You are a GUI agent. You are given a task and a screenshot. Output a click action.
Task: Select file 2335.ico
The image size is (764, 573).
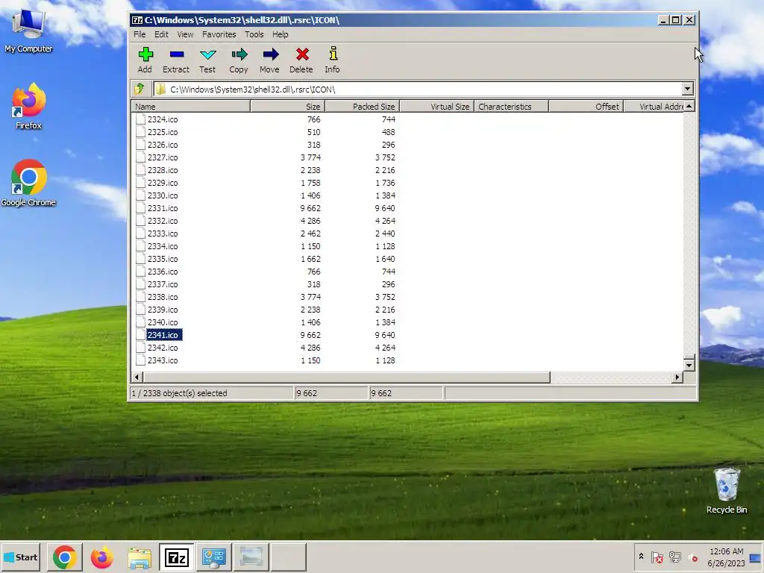coord(163,259)
